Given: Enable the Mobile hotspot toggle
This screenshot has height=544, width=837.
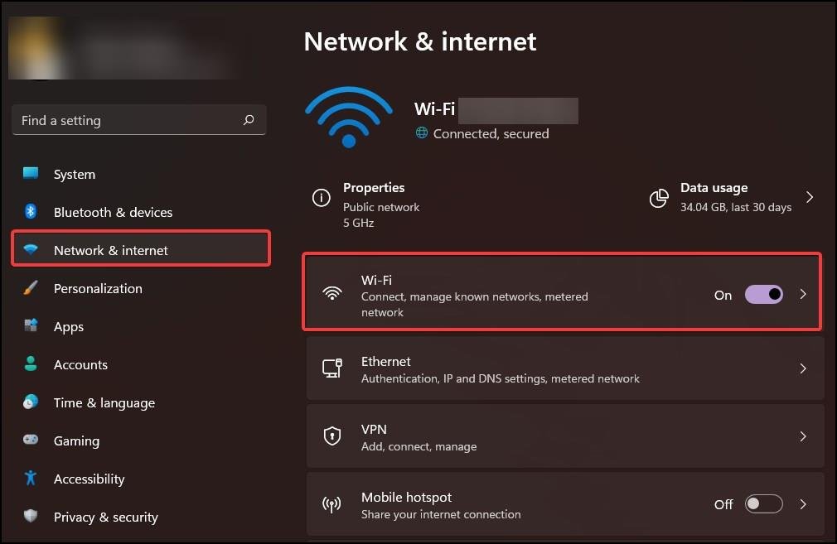Looking at the screenshot, I should pyautogui.click(x=764, y=504).
